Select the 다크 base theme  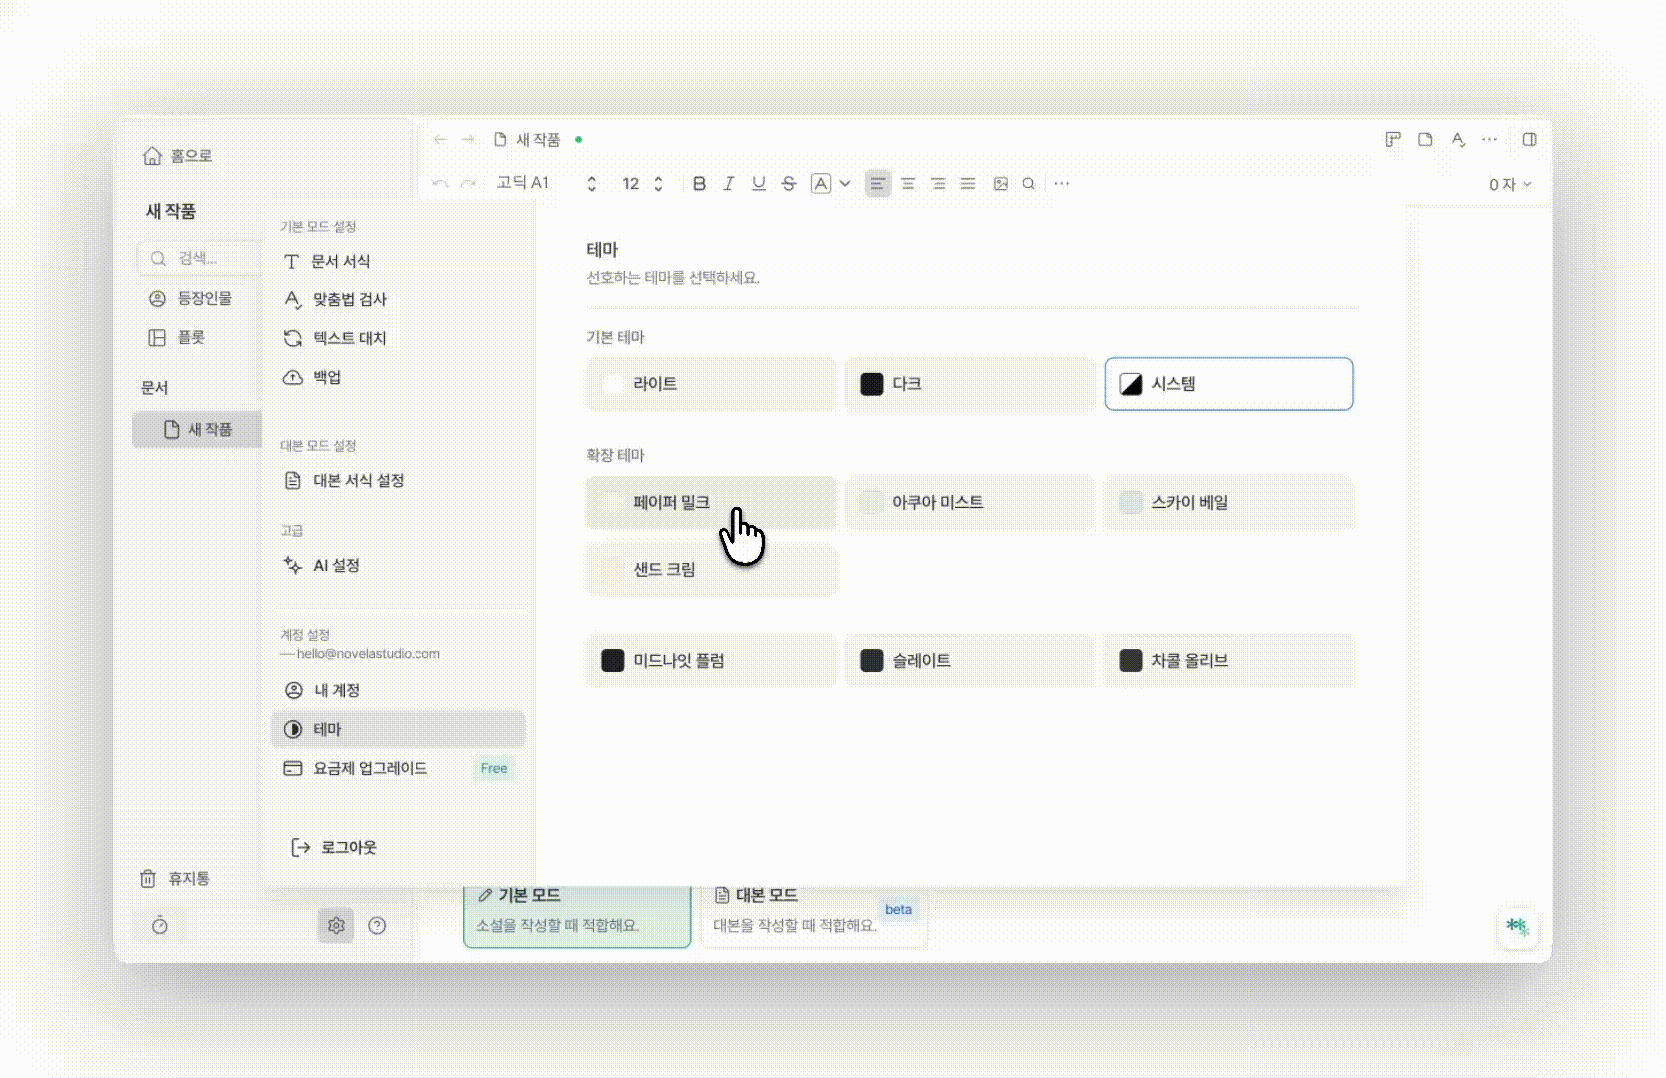point(970,384)
